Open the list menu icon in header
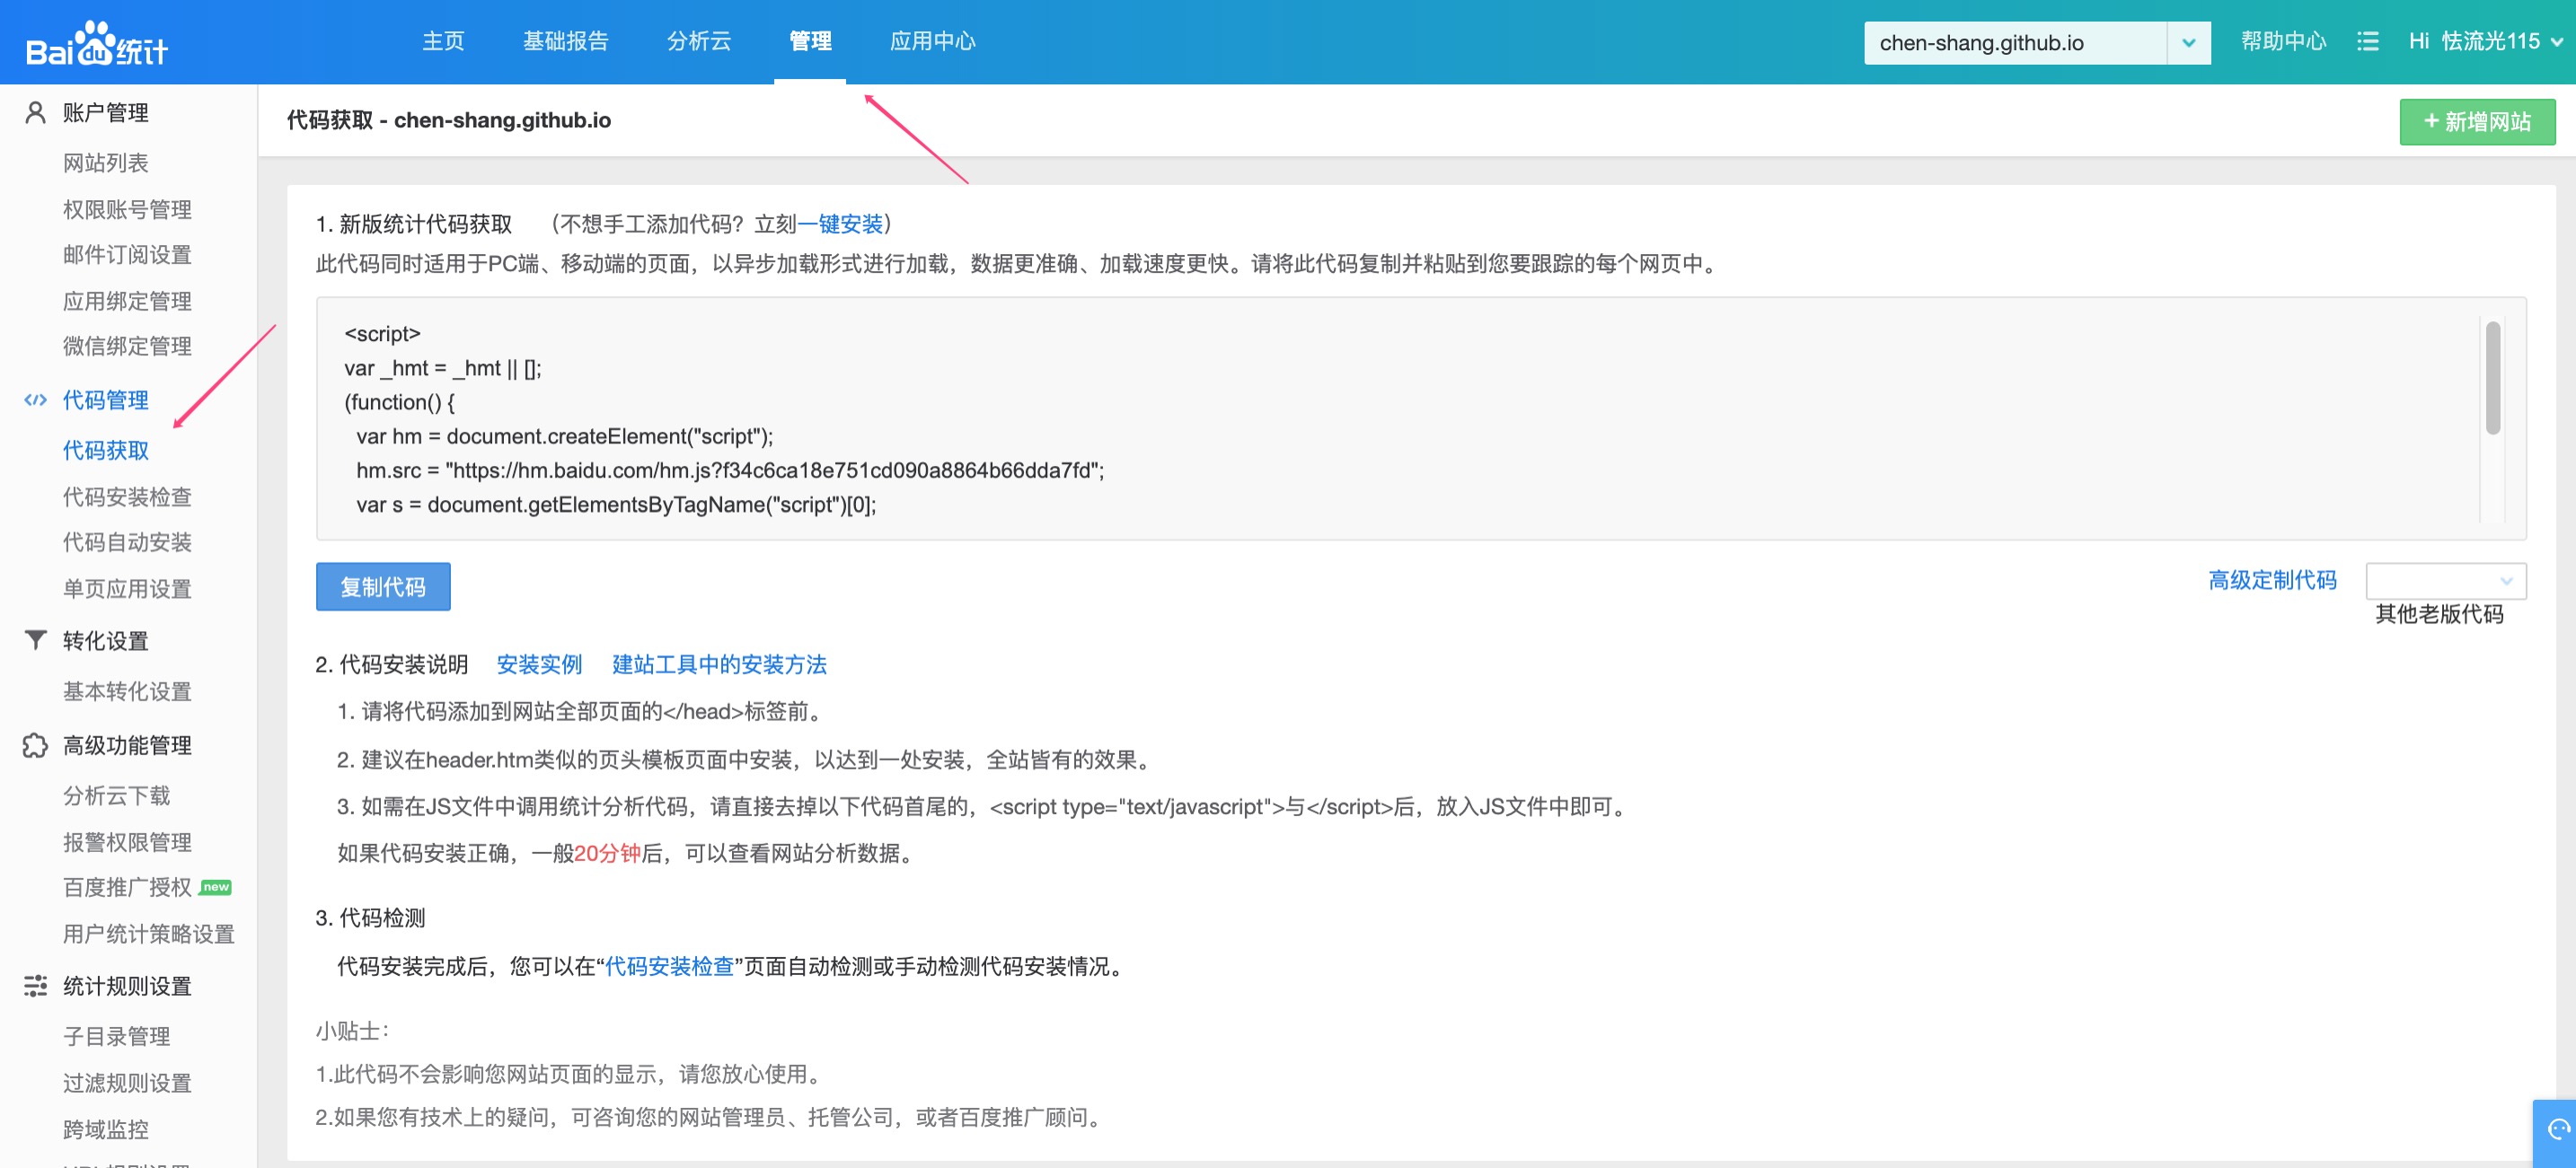Viewport: 2576px width, 1168px height. pos(2367,41)
